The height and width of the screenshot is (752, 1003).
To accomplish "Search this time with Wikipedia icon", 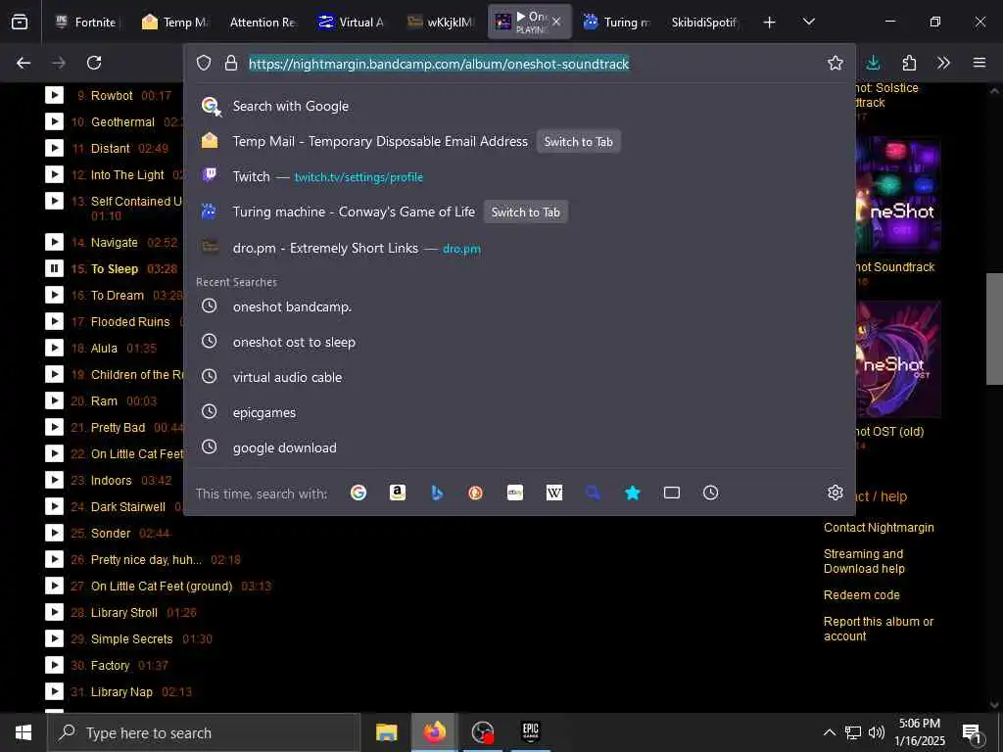I will click(554, 493).
